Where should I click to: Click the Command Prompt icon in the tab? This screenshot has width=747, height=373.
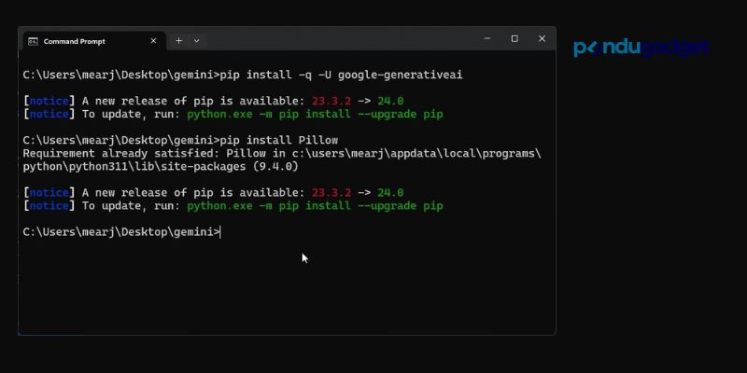tap(33, 41)
